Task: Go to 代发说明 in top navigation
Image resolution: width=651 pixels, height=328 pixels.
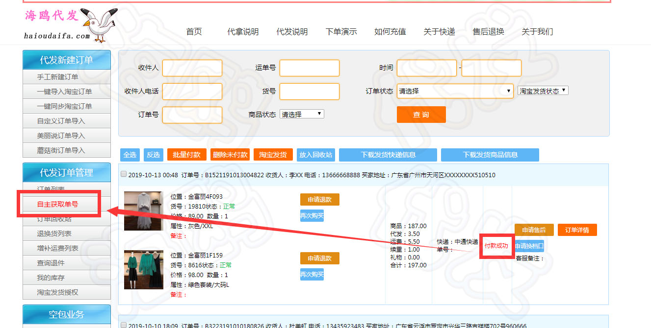Action: pos(292,32)
